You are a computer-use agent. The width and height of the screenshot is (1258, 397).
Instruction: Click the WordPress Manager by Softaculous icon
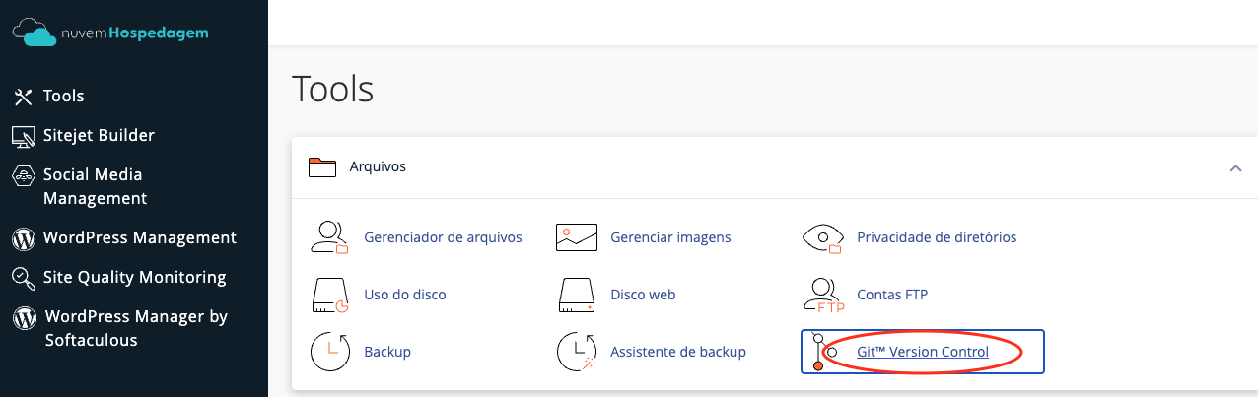click(x=24, y=317)
